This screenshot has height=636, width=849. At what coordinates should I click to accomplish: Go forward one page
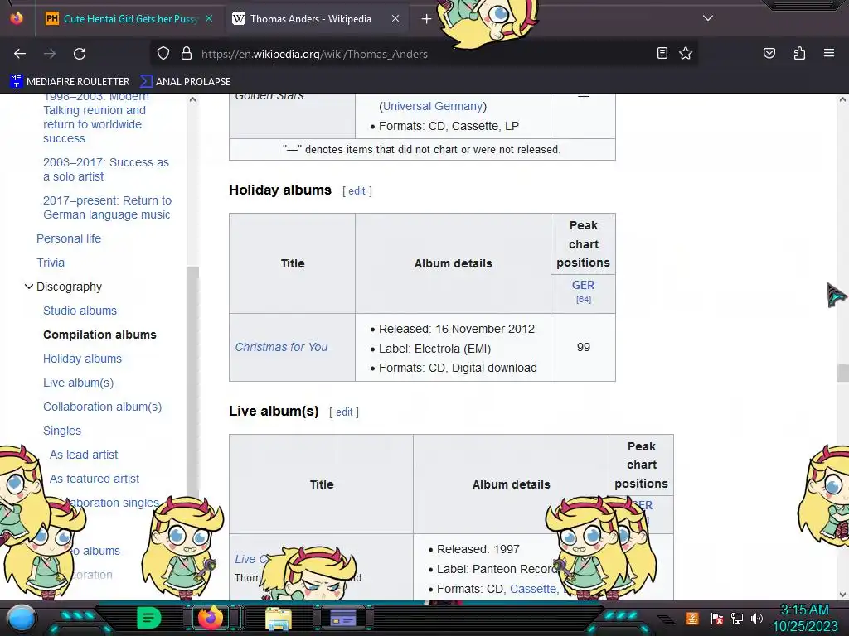click(x=50, y=54)
